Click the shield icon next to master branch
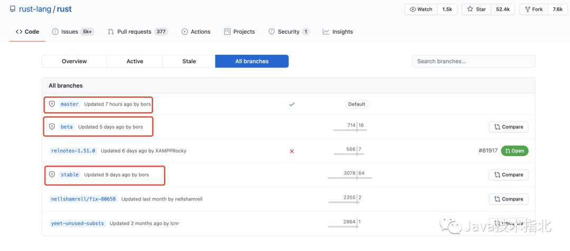The image size is (570, 251). coord(52,104)
